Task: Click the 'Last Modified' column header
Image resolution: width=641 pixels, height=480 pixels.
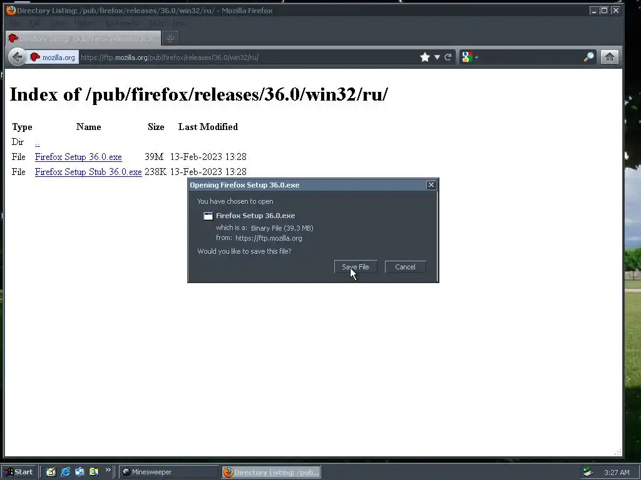Action: pos(208,127)
